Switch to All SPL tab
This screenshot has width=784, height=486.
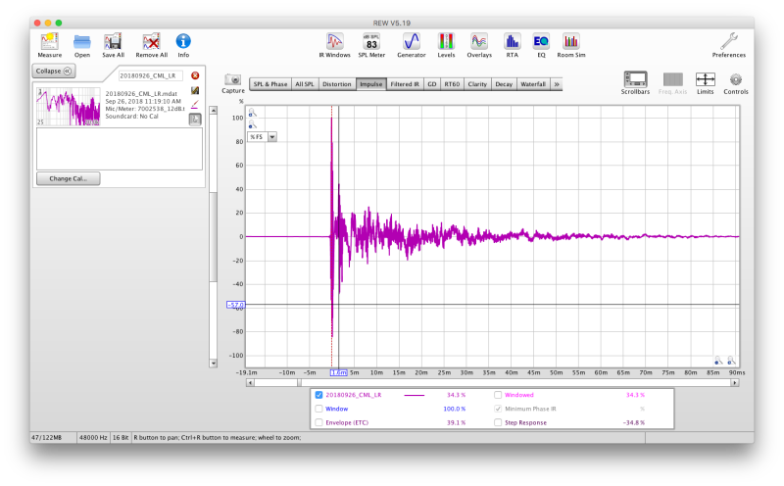click(x=305, y=84)
